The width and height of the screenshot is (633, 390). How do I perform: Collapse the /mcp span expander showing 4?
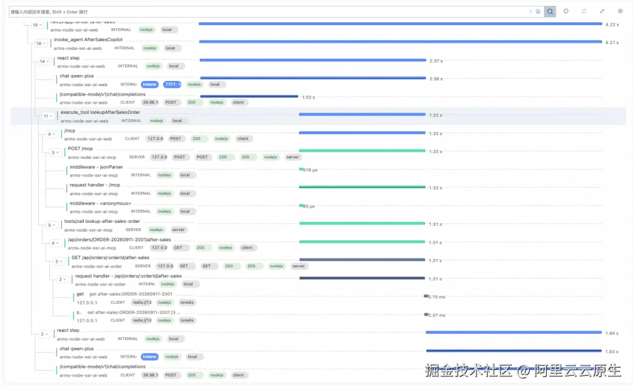(x=51, y=134)
